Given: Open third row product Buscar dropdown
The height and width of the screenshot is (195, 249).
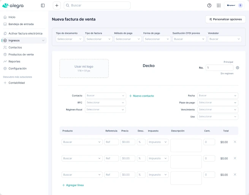Looking at the screenshot, I should tap(82, 175).
